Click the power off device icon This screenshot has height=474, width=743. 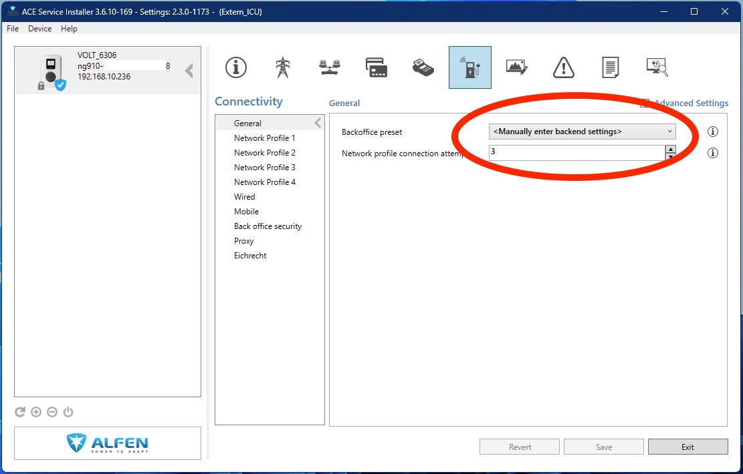68,412
